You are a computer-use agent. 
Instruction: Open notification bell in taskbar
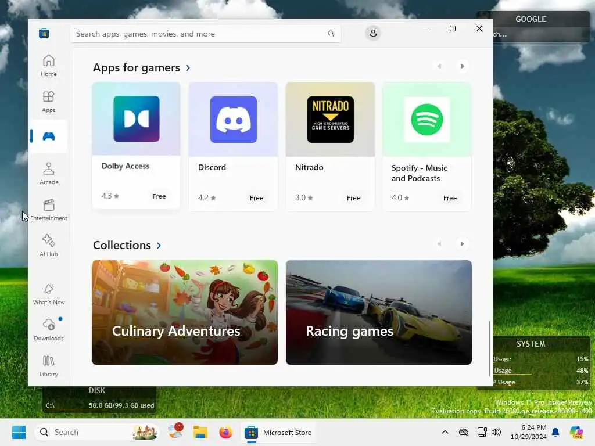pos(555,432)
